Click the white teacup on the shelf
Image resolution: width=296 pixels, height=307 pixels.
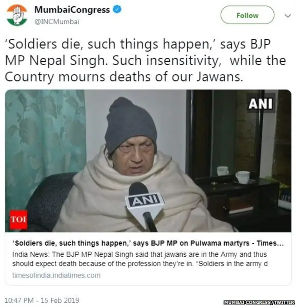click(243, 177)
